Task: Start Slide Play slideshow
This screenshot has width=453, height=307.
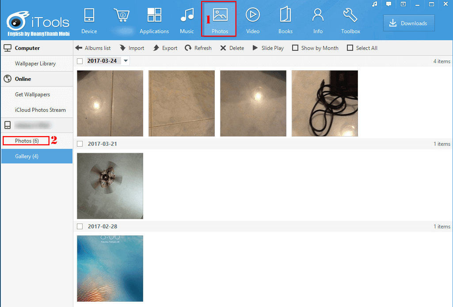Action: (268, 48)
